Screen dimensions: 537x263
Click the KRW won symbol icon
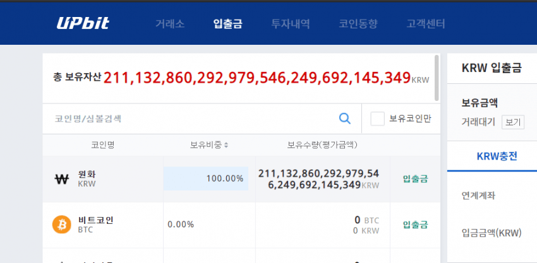tap(62, 179)
